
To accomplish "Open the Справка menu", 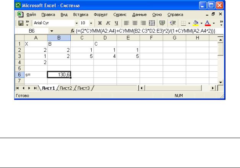I will tap(175, 15).
